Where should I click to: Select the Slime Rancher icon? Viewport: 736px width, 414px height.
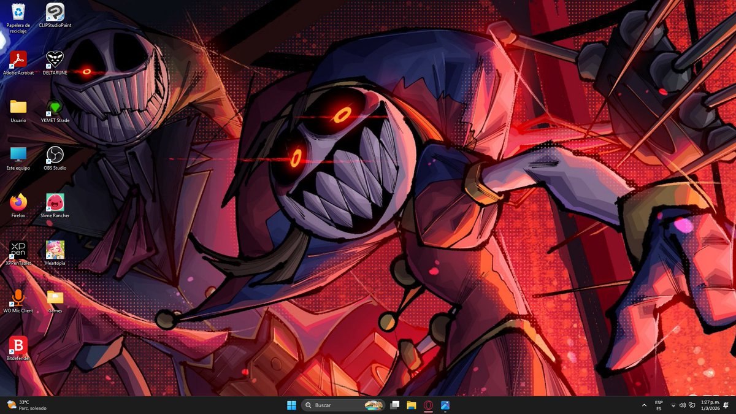point(55,205)
